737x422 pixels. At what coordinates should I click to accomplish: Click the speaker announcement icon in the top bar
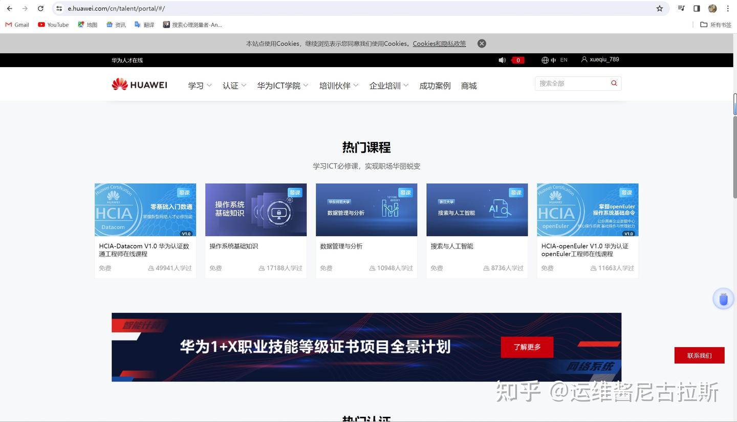point(502,59)
